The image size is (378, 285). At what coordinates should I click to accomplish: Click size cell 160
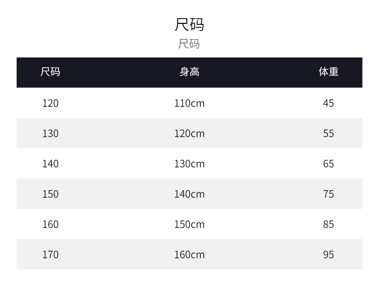click(50, 224)
